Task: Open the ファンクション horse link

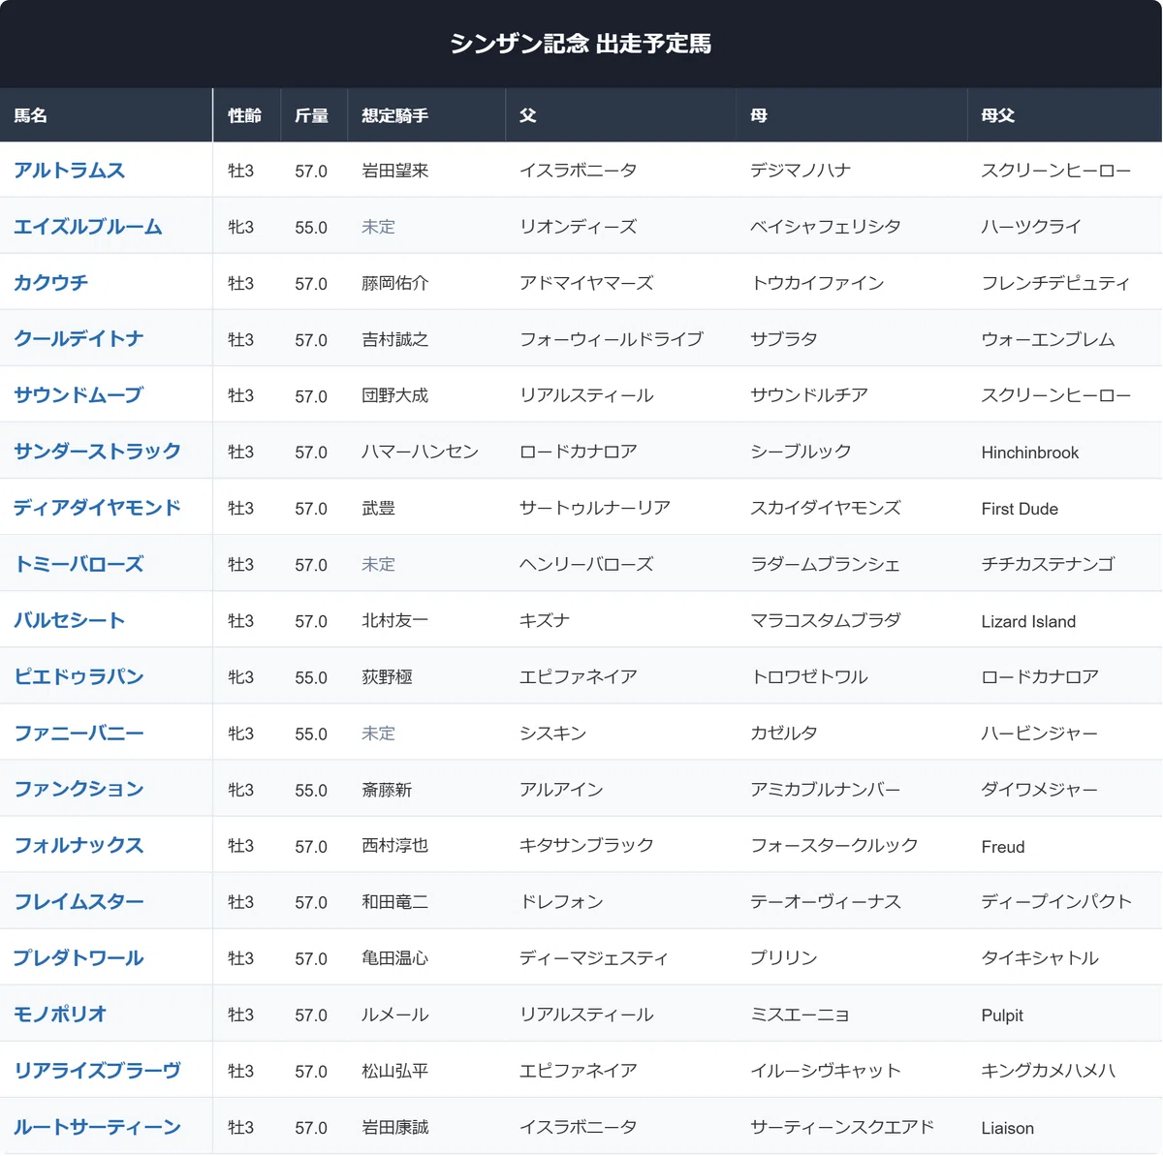Action: click(x=79, y=789)
